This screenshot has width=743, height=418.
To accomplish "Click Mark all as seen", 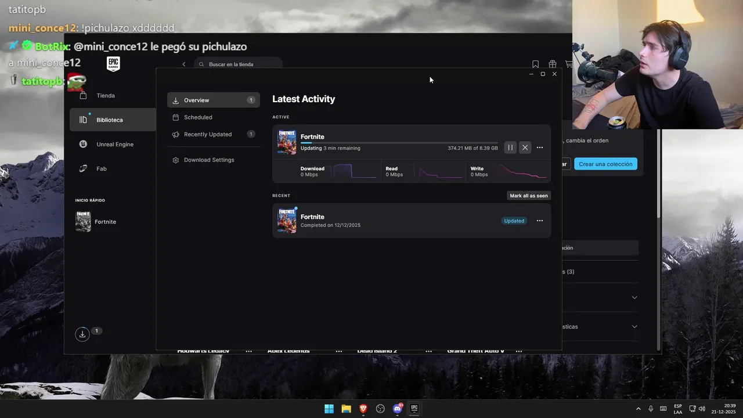I will tap(529, 196).
